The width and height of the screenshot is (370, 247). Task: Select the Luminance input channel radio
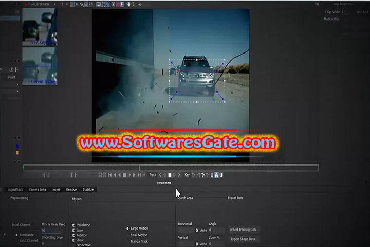click(16, 235)
